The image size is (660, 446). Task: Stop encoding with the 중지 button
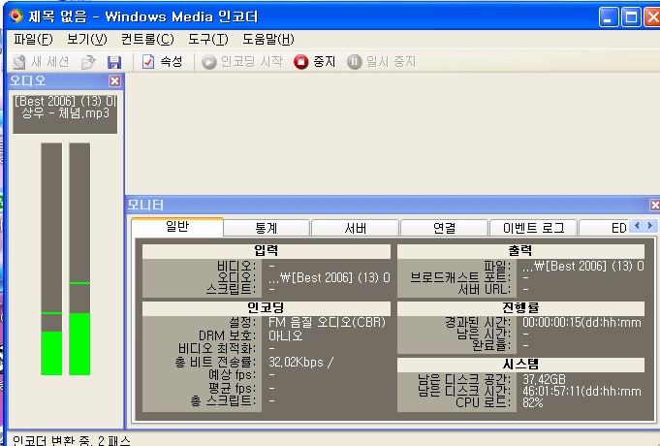coord(314,62)
